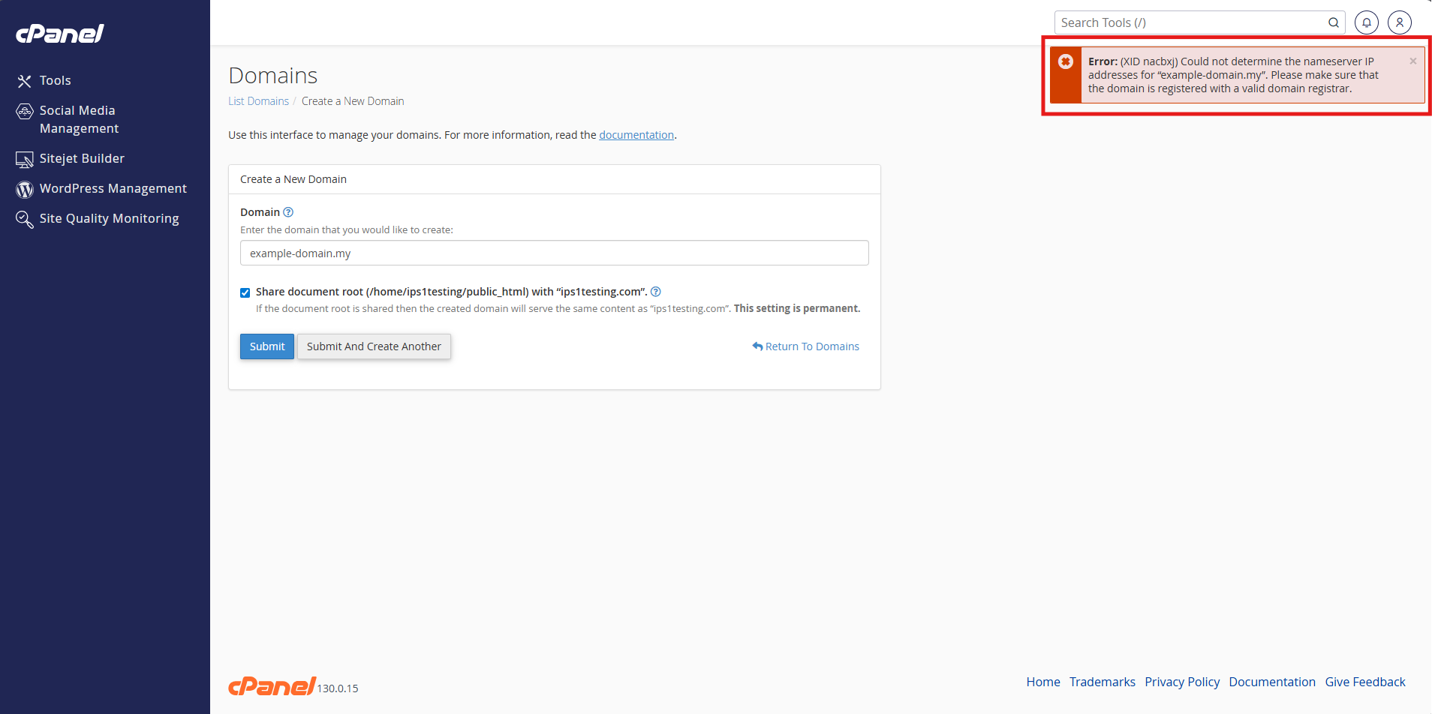The image size is (1432, 714).
Task: Focus the Search Tools box
Action: pos(1190,22)
